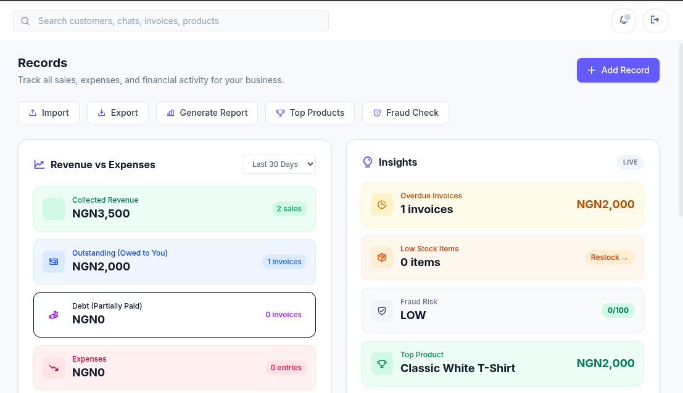Image resolution: width=683 pixels, height=393 pixels.
Task: Open Top Products view
Action: tap(310, 113)
